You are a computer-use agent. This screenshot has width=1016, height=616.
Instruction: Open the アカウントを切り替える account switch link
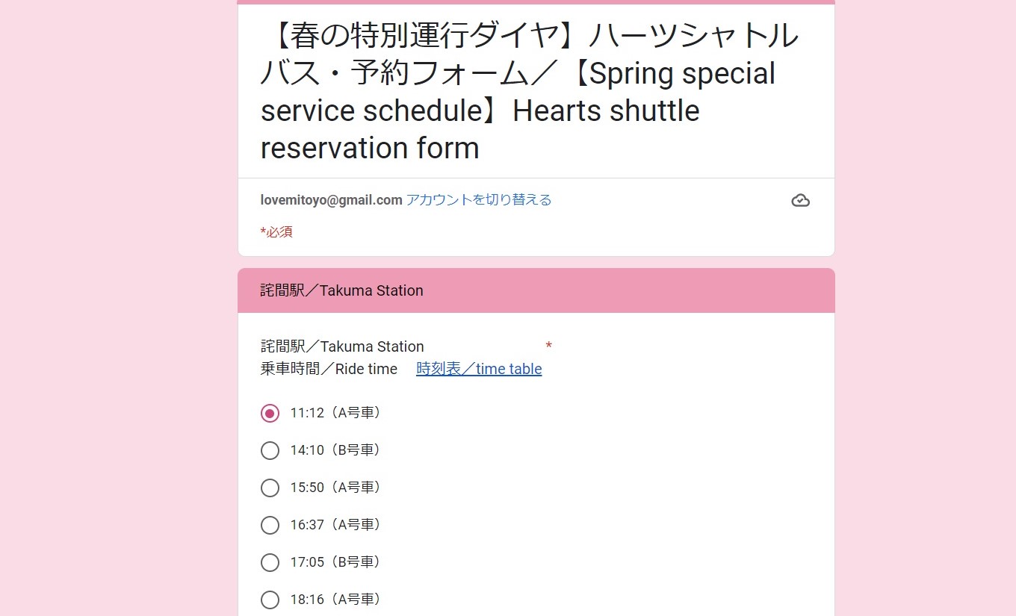tap(478, 199)
